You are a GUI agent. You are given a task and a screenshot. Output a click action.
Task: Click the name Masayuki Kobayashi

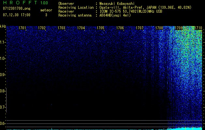(117, 4)
